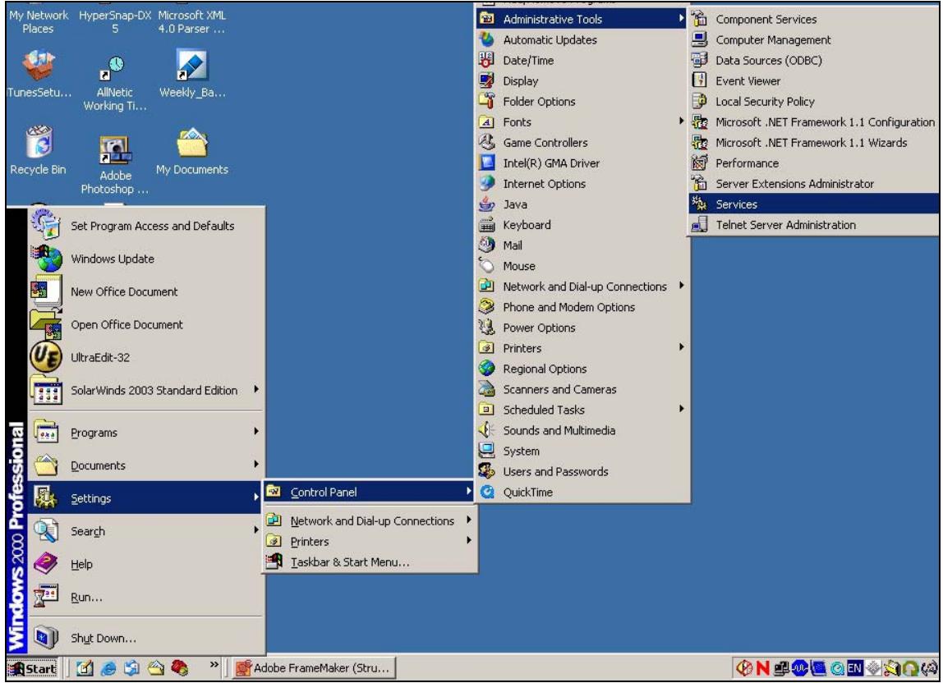Click the Windows Update globe icon
Viewport: 943px width, 683px height.
click(x=46, y=259)
